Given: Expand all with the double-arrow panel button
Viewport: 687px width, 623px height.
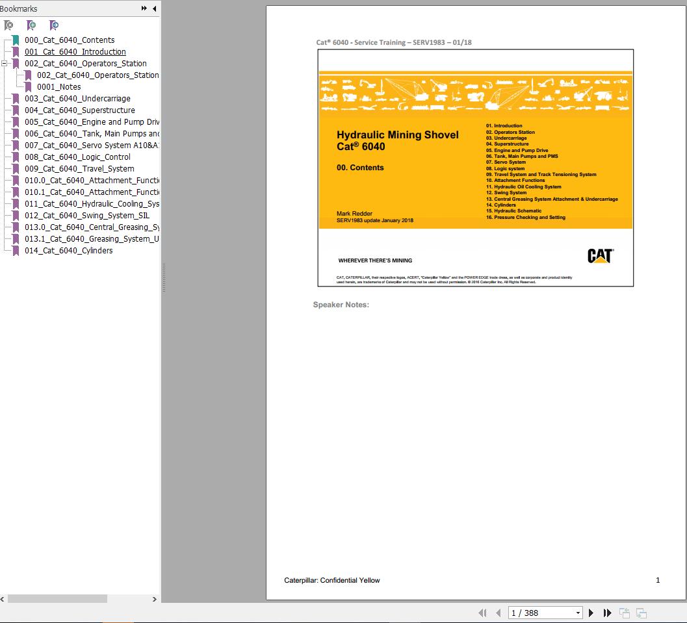Looking at the screenshot, I should [x=144, y=8].
